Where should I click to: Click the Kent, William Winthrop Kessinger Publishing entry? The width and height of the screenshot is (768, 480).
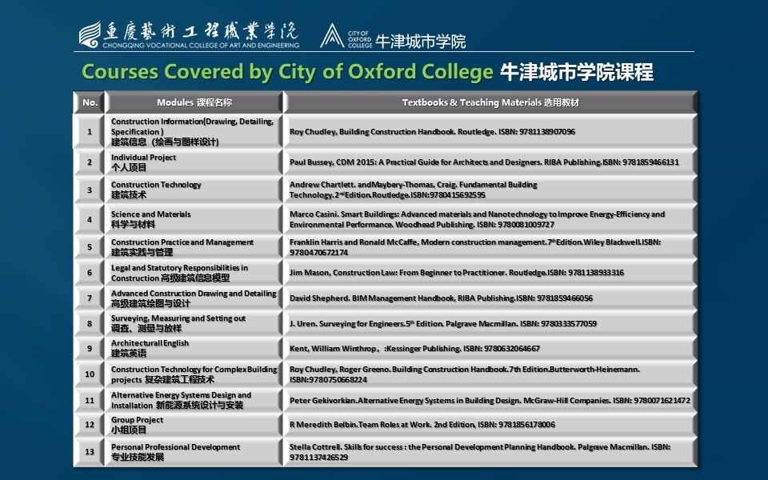pos(490,348)
